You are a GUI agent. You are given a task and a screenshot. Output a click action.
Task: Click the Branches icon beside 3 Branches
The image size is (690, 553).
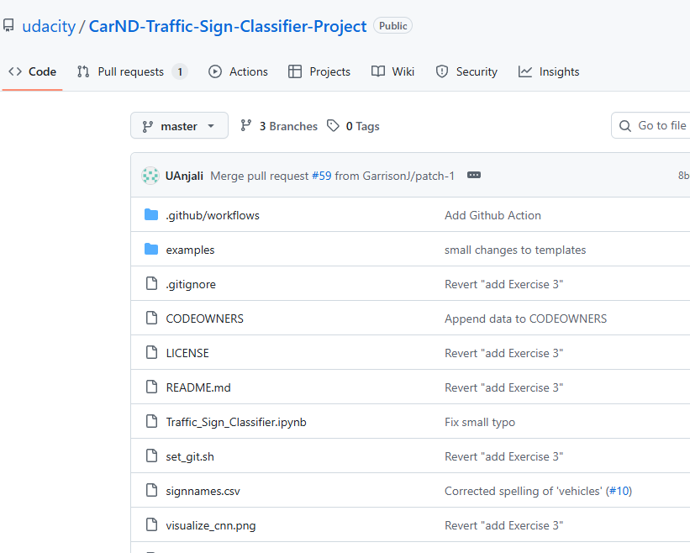(246, 126)
